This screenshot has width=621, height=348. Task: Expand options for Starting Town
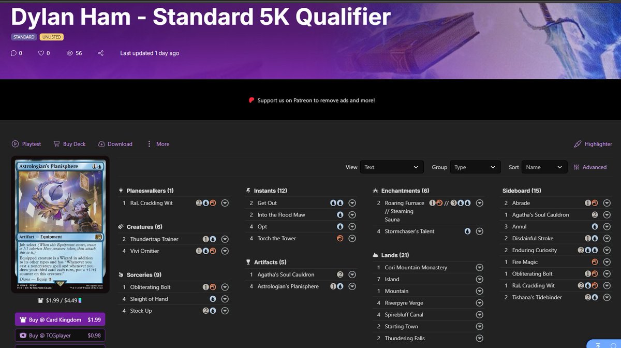tap(480, 327)
